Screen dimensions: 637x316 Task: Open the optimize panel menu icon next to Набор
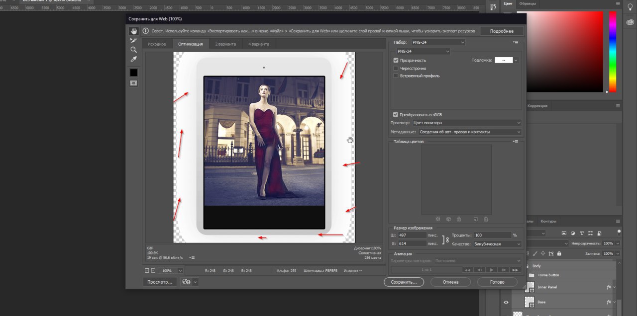(516, 42)
